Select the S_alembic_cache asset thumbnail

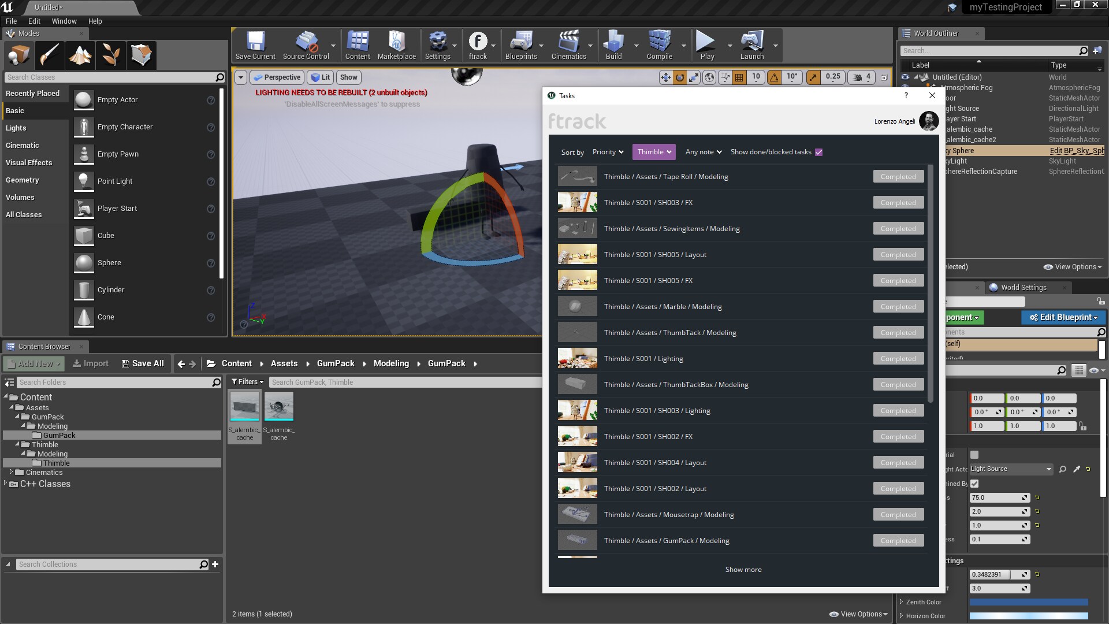click(244, 406)
